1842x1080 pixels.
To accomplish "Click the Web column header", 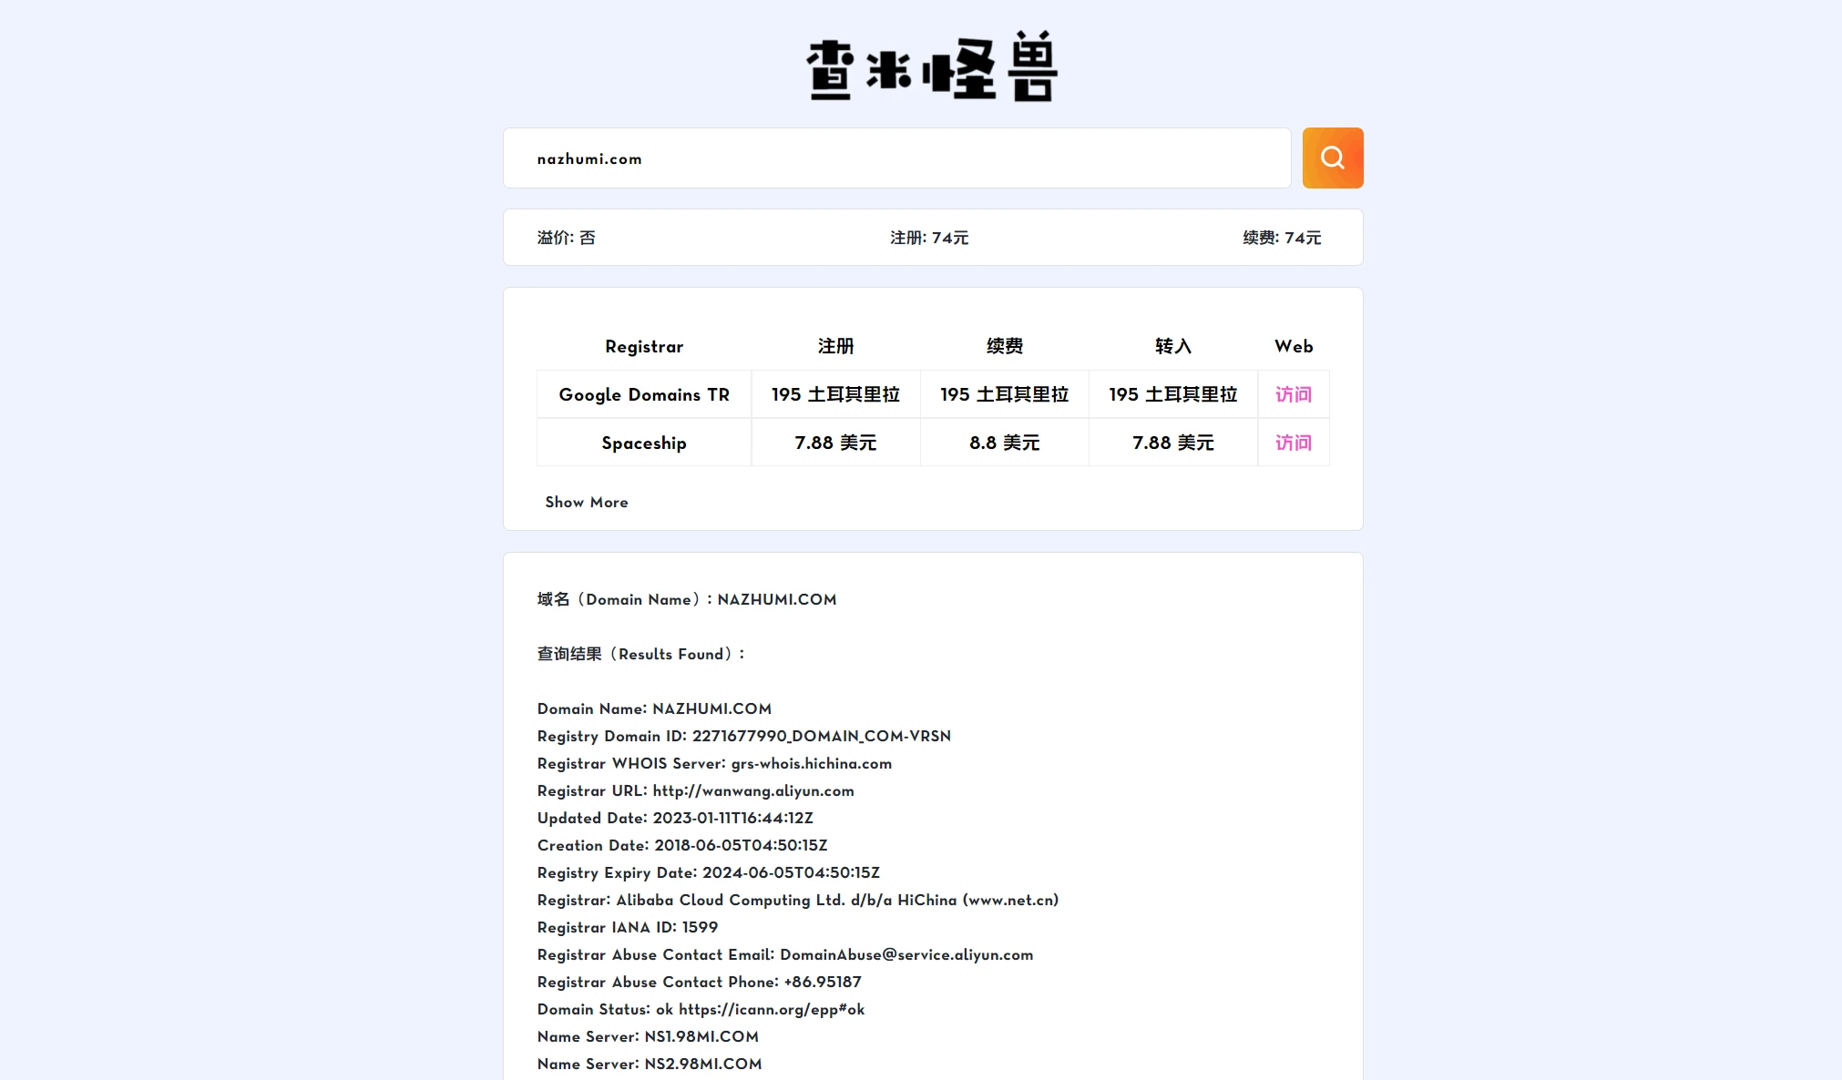I will (1293, 346).
